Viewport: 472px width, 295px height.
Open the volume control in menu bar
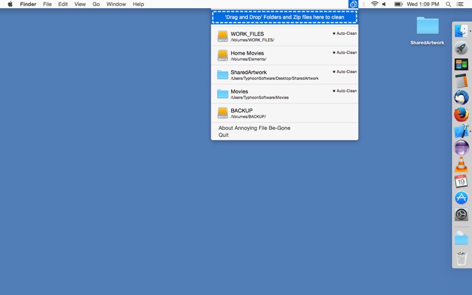(385, 4)
